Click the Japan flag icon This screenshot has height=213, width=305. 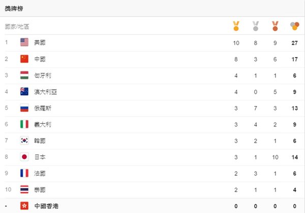point(24,157)
